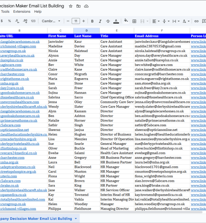206x223 pixels.
Task: Rename the Decission Maker document title
Action: click(x=32, y=6)
